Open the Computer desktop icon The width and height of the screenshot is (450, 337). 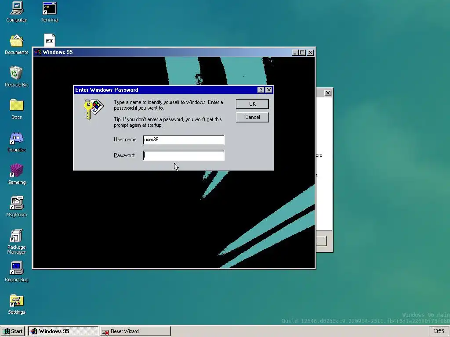click(x=16, y=11)
